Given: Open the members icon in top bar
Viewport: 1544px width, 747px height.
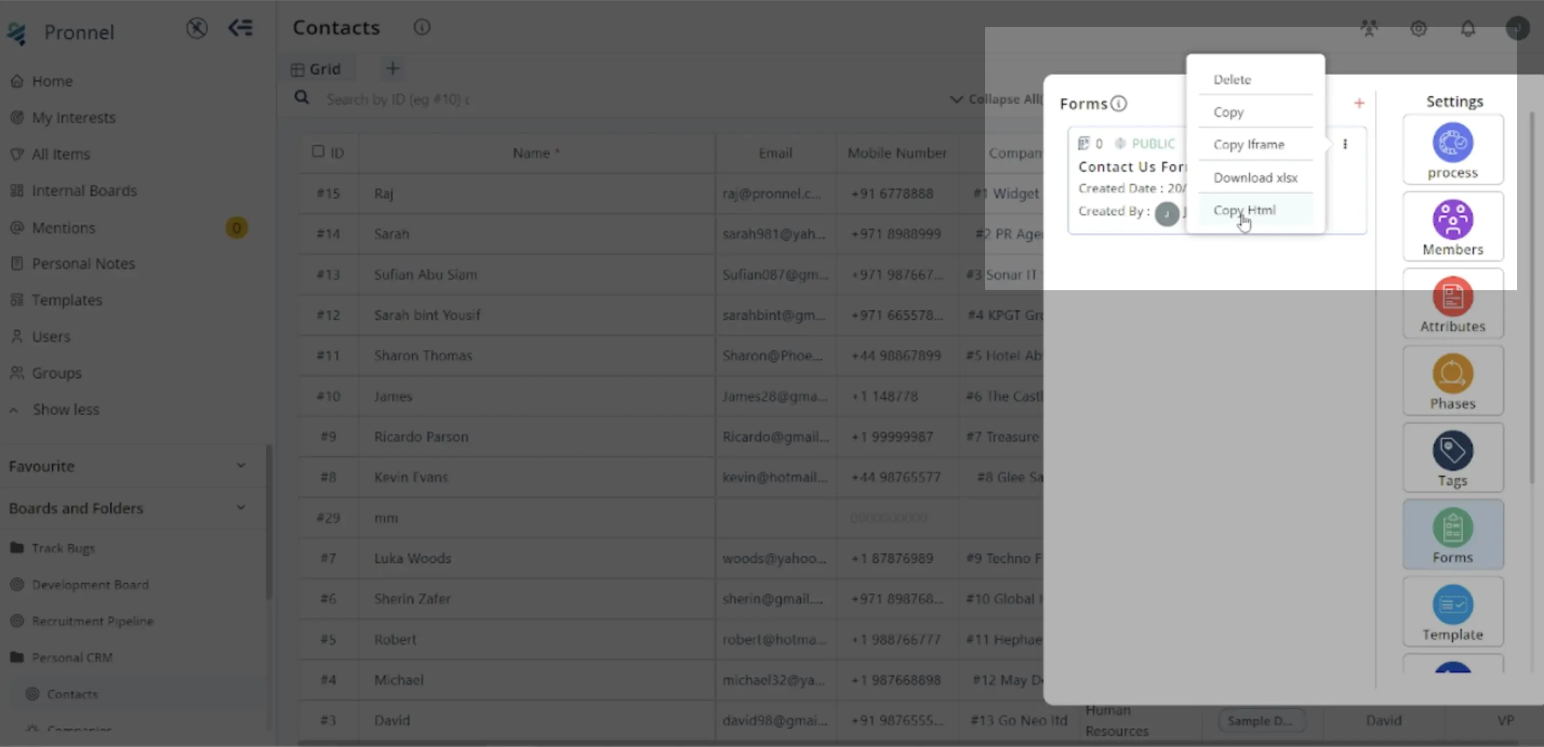Looking at the screenshot, I should coord(1369,28).
